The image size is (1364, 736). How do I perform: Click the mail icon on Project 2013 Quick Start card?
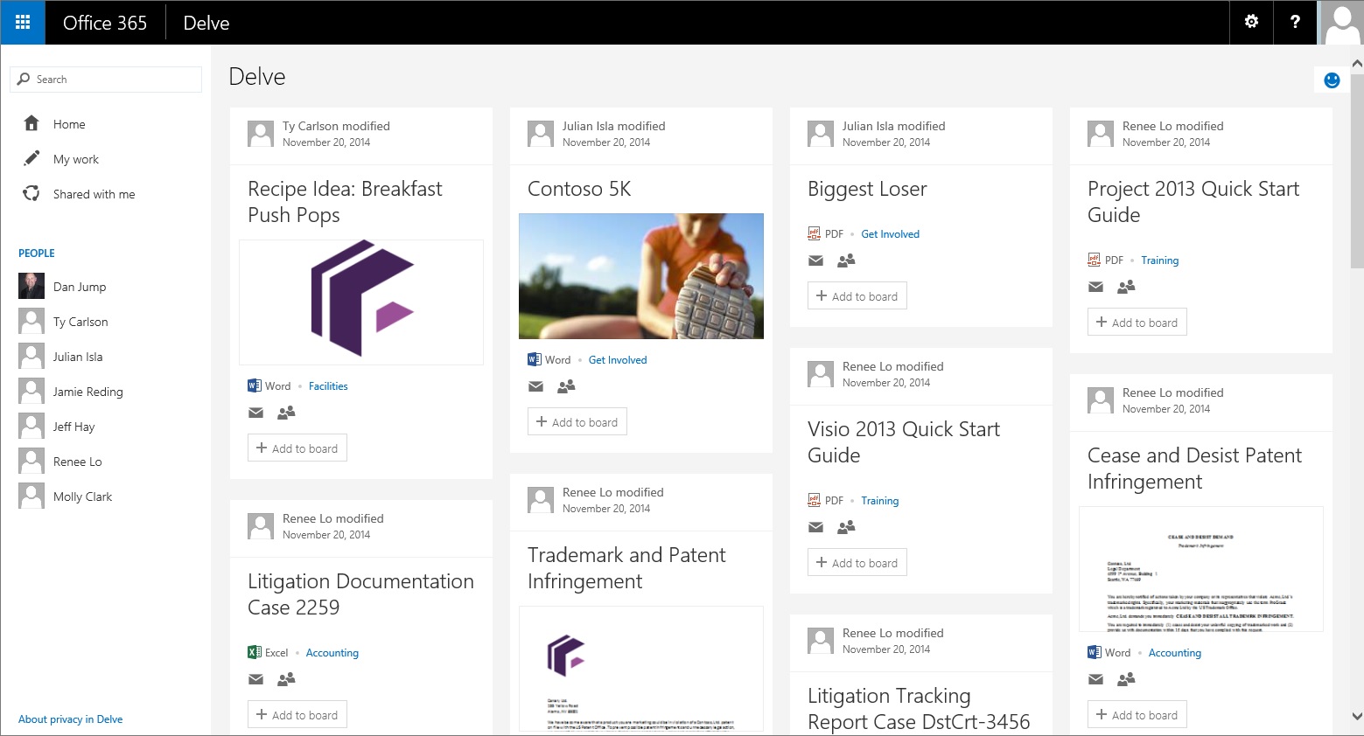coord(1095,287)
